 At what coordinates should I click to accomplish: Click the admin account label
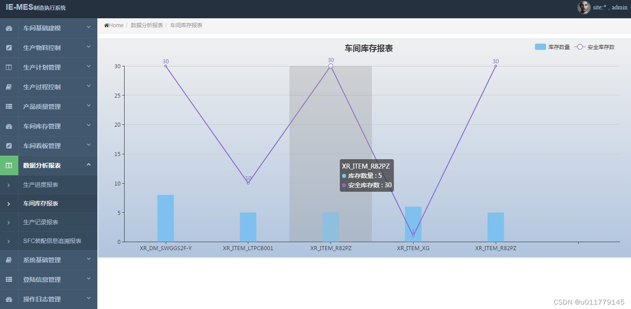point(619,7)
